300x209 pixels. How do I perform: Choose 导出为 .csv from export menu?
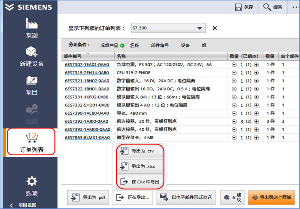coord(140,151)
